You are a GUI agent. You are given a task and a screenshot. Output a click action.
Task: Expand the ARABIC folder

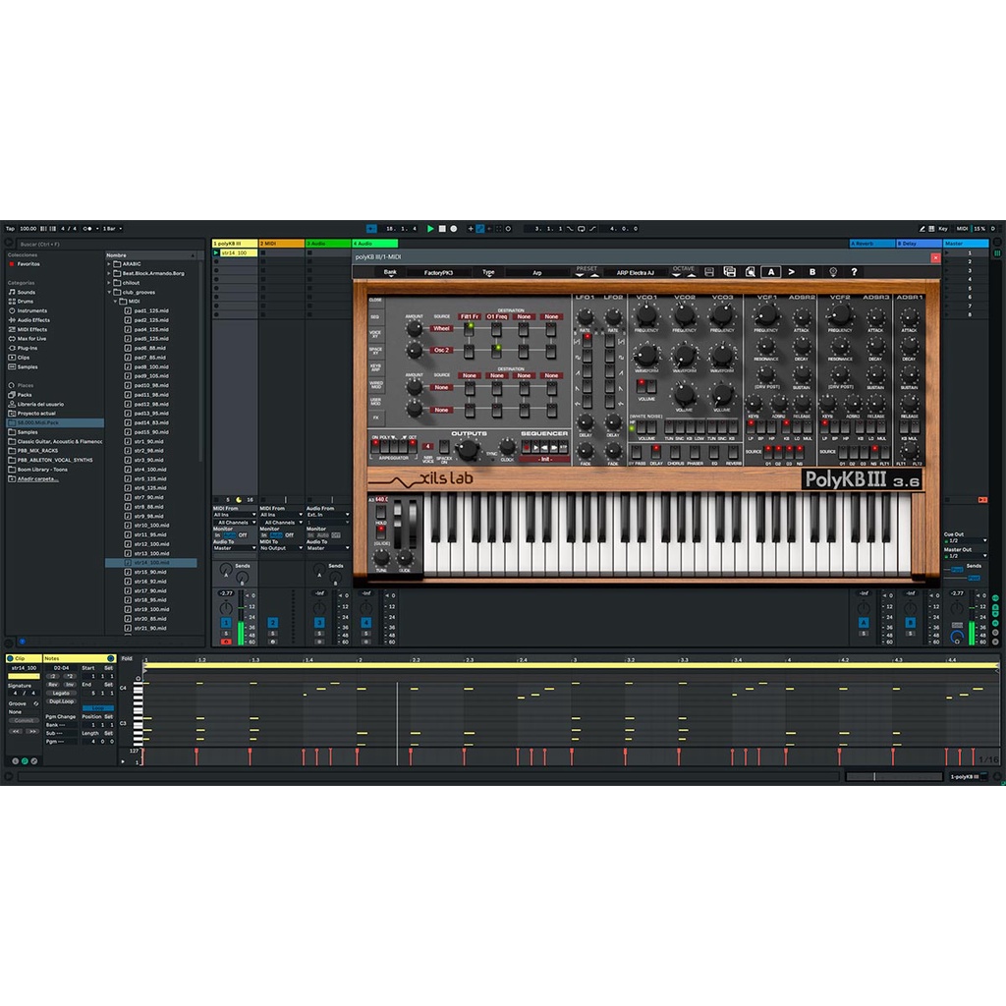[x=109, y=263]
